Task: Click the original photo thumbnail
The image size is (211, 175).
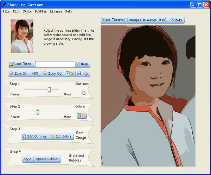Action: [x=22, y=36]
